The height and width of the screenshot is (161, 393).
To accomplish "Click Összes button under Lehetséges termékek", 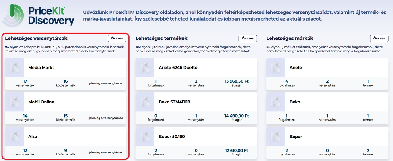I will pos(248,38).
